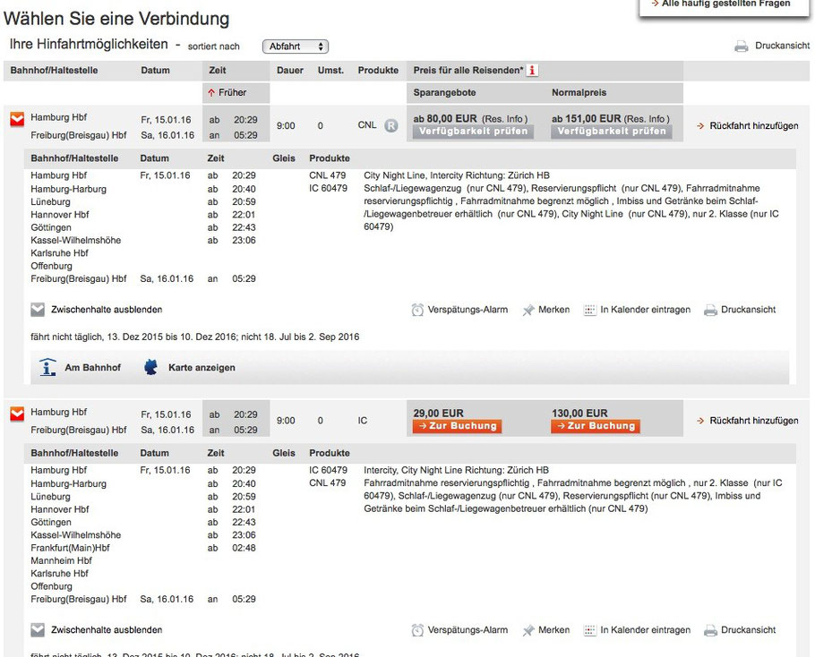
Task: Add the CNL connection to calendar
Action: coord(646,310)
